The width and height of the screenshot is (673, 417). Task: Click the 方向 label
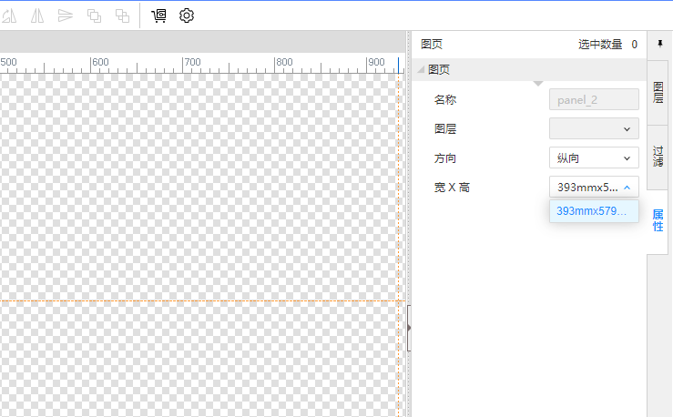pos(445,158)
